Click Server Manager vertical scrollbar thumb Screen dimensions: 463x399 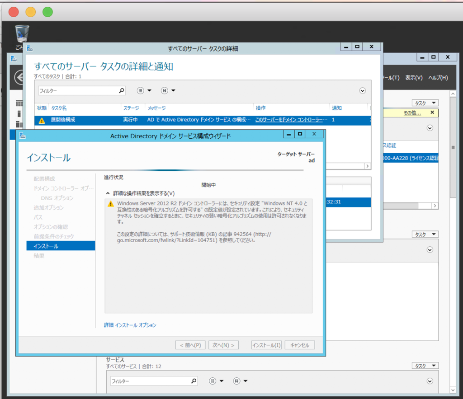453,148
